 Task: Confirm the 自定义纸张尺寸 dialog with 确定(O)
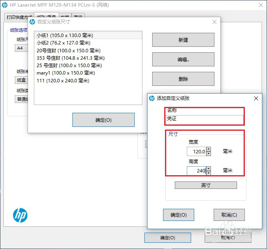pos(104,120)
